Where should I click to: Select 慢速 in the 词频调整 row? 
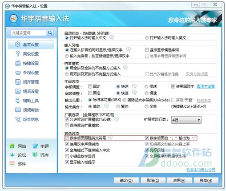click(146, 93)
